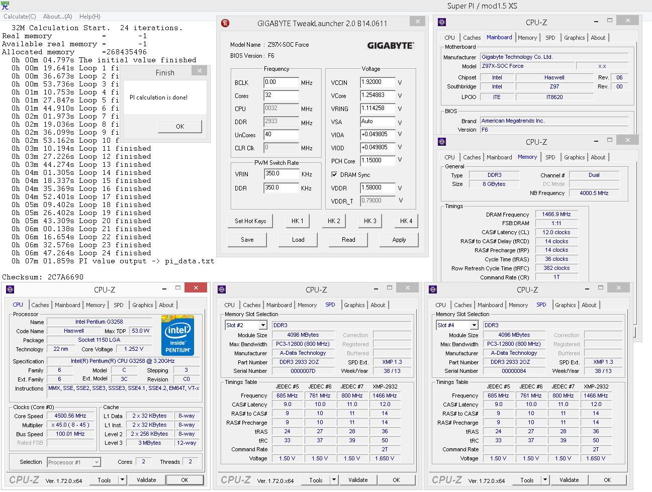Screen dimensions: 652x492
Task: Expand Tools arrow in CPU window
Action: click(122, 480)
